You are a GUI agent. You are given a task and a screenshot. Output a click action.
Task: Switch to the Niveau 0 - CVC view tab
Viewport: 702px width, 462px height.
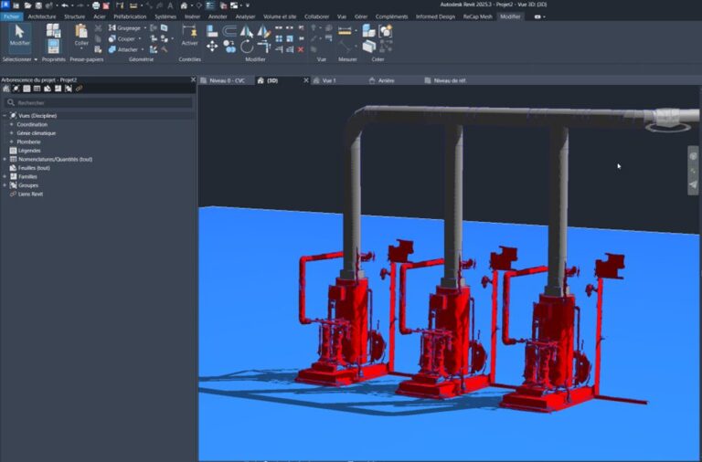228,80
